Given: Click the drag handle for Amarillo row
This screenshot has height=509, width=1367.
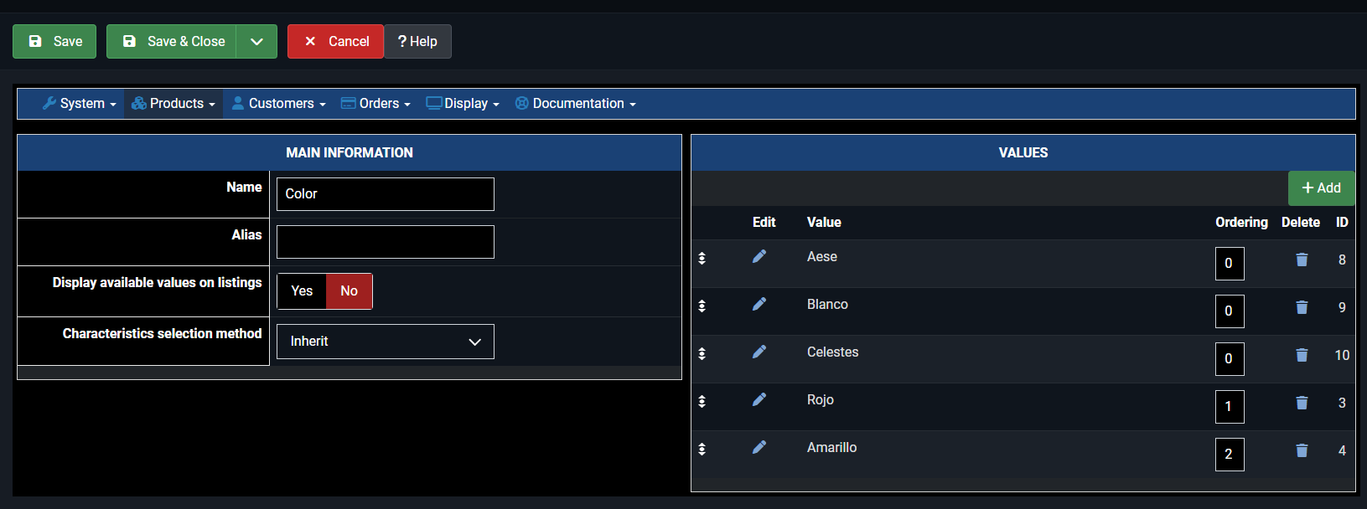Looking at the screenshot, I should pyautogui.click(x=702, y=450).
